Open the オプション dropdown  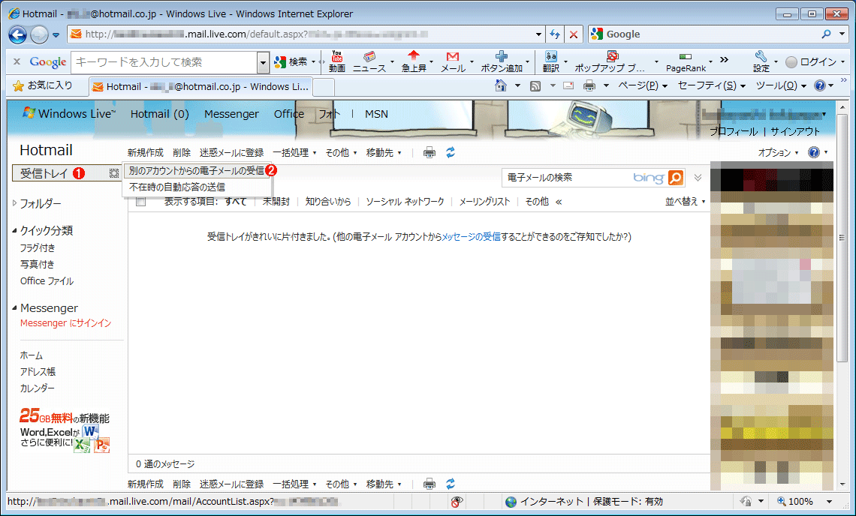[778, 153]
